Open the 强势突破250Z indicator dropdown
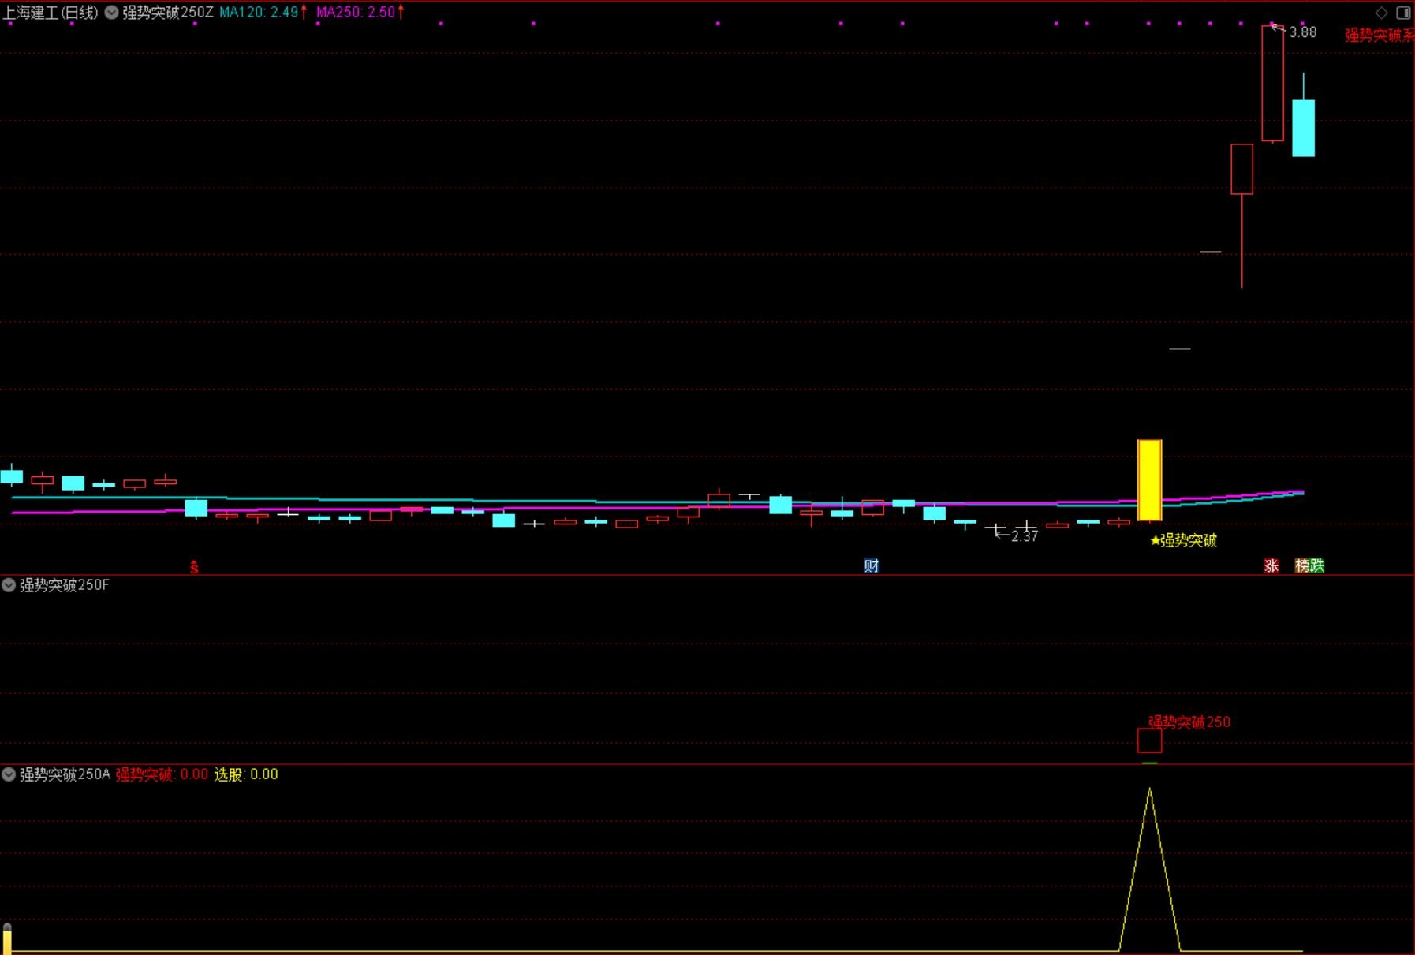The height and width of the screenshot is (955, 1415). [x=112, y=13]
